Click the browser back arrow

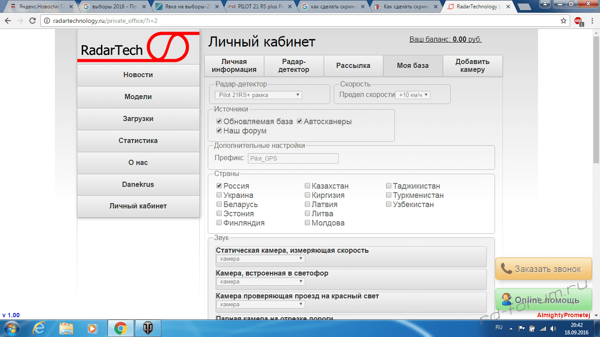[8, 21]
